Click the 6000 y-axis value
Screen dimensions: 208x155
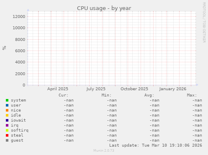point(20,51)
